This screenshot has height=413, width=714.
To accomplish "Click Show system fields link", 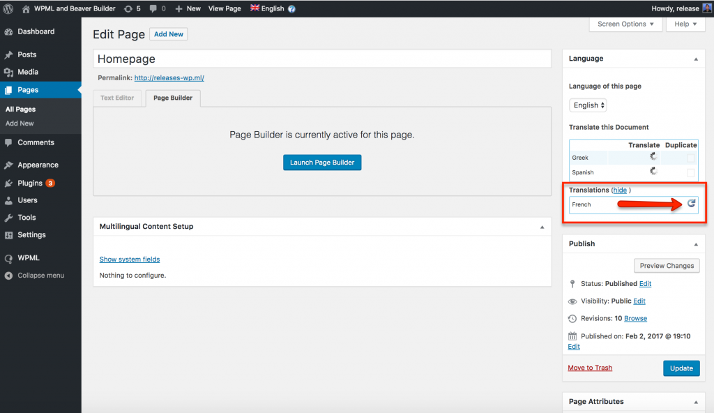I will (x=130, y=260).
